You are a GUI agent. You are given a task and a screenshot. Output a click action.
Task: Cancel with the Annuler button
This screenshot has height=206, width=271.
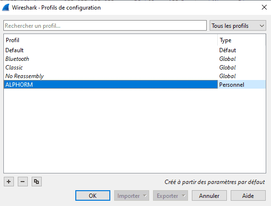point(209,195)
